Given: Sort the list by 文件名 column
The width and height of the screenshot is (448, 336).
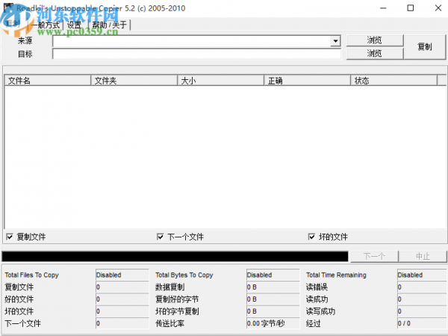Looking at the screenshot, I should [48, 81].
